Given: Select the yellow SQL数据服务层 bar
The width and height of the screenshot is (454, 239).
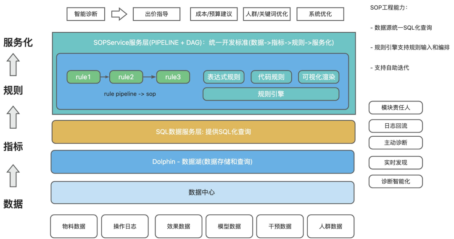Looking at the screenshot, I should coord(203,132).
